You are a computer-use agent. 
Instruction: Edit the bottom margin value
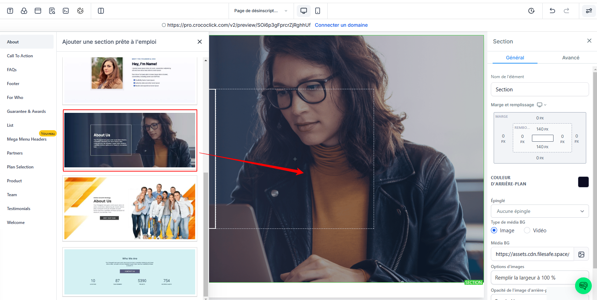point(540,158)
